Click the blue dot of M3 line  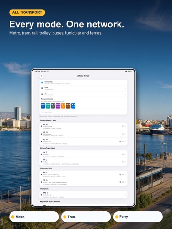[x=42, y=142]
